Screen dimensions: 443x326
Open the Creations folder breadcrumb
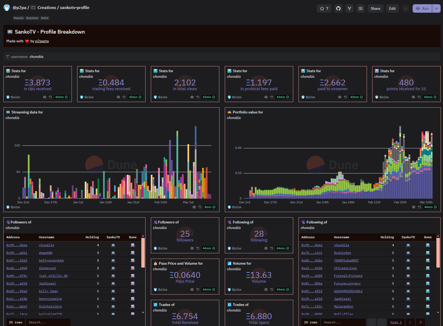tap(46, 7)
